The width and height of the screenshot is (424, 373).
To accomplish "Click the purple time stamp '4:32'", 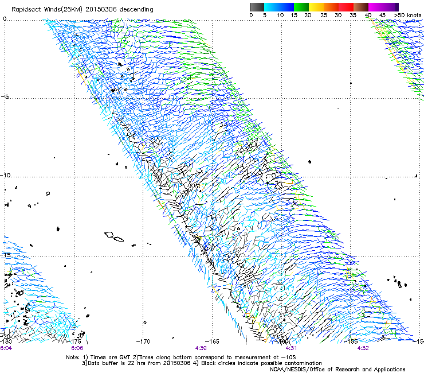I will [x=363, y=348].
